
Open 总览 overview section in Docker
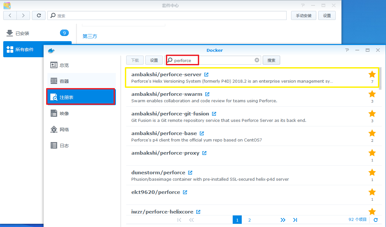point(81,65)
